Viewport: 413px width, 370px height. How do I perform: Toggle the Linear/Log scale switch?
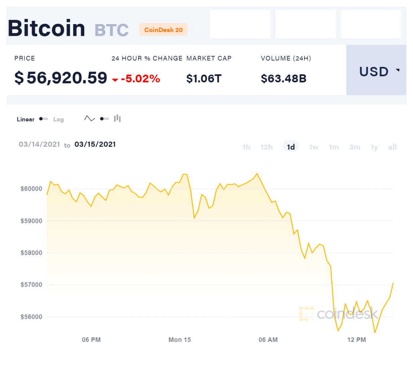(44, 119)
